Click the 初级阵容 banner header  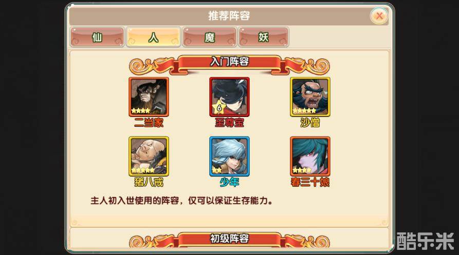click(229, 240)
